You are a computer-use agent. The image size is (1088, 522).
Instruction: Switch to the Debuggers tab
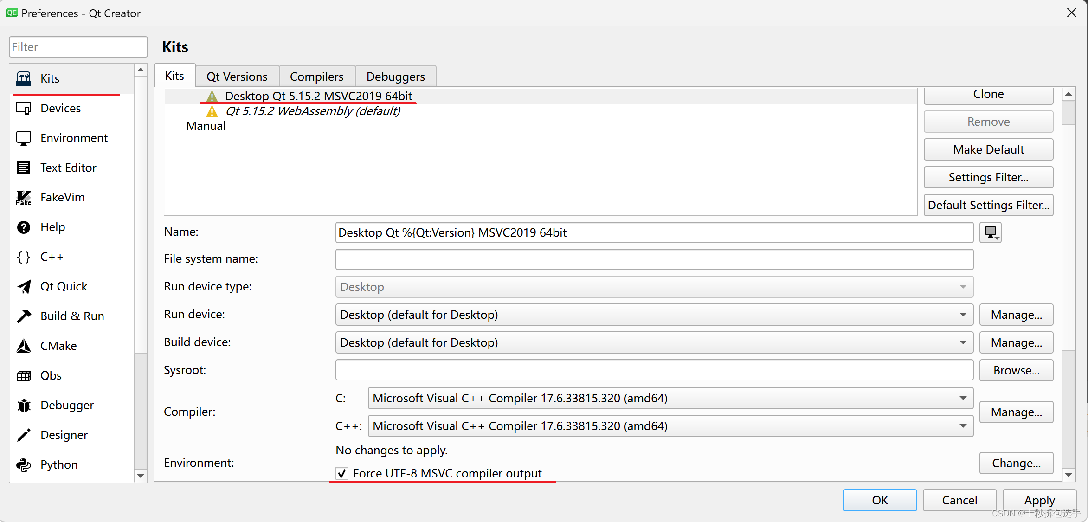coord(396,77)
